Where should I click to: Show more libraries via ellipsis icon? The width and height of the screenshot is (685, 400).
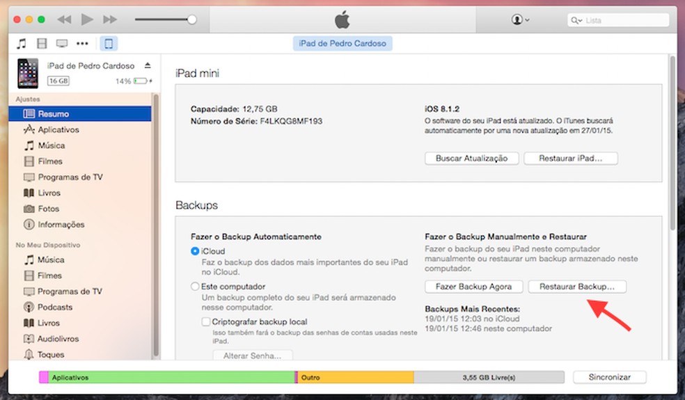click(x=82, y=43)
